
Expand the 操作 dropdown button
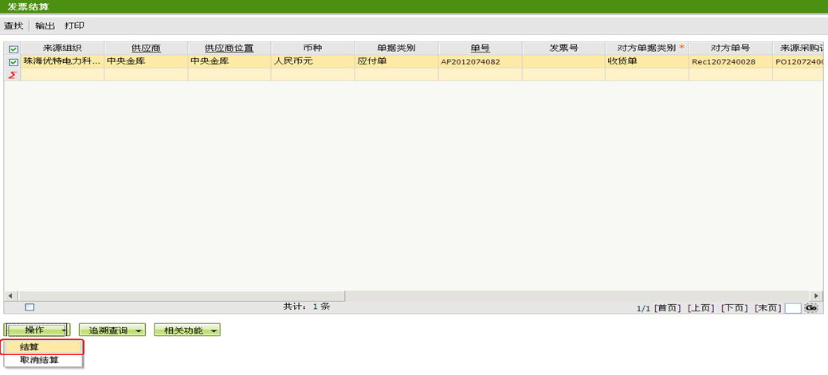click(x=37, y=330)
